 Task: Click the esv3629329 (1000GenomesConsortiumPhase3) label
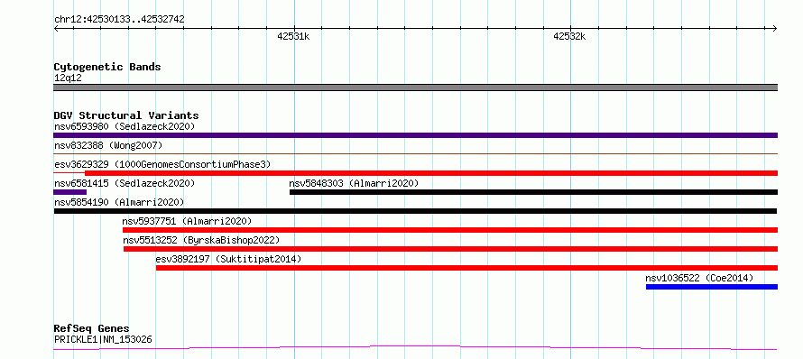click(x=162, y=164)
